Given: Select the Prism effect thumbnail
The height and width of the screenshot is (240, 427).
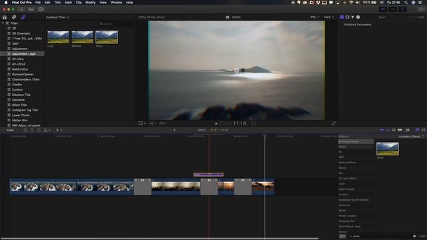Looking at the screenshot, I should tap(388, 149).
